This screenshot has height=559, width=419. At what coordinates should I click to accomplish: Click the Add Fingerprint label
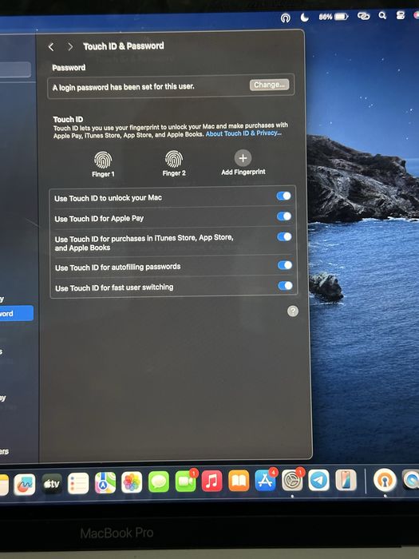coord(243,172)
